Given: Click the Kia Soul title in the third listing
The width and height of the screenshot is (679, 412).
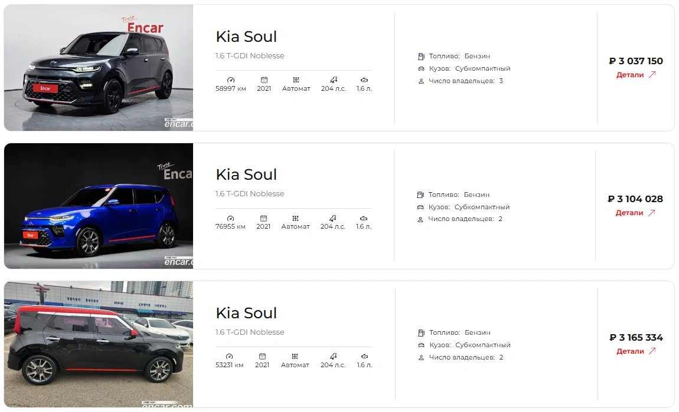Looking at the screenshot, I should point(246,313).
